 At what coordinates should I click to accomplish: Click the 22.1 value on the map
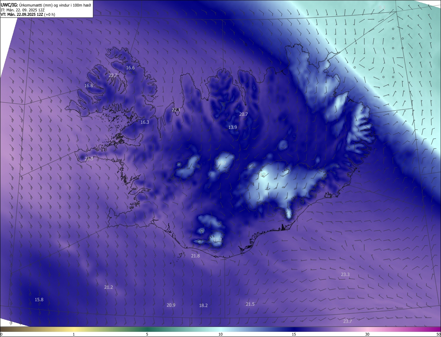pyautogui.click(x=176, y=110)
